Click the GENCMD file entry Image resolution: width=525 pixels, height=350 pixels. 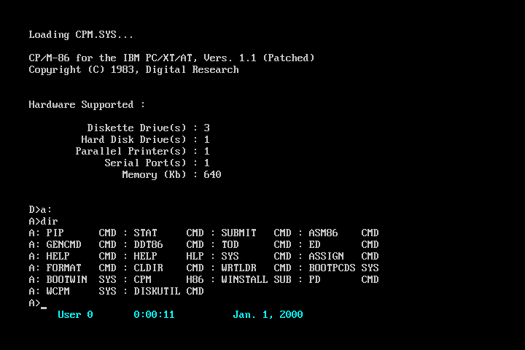(82, 245)
